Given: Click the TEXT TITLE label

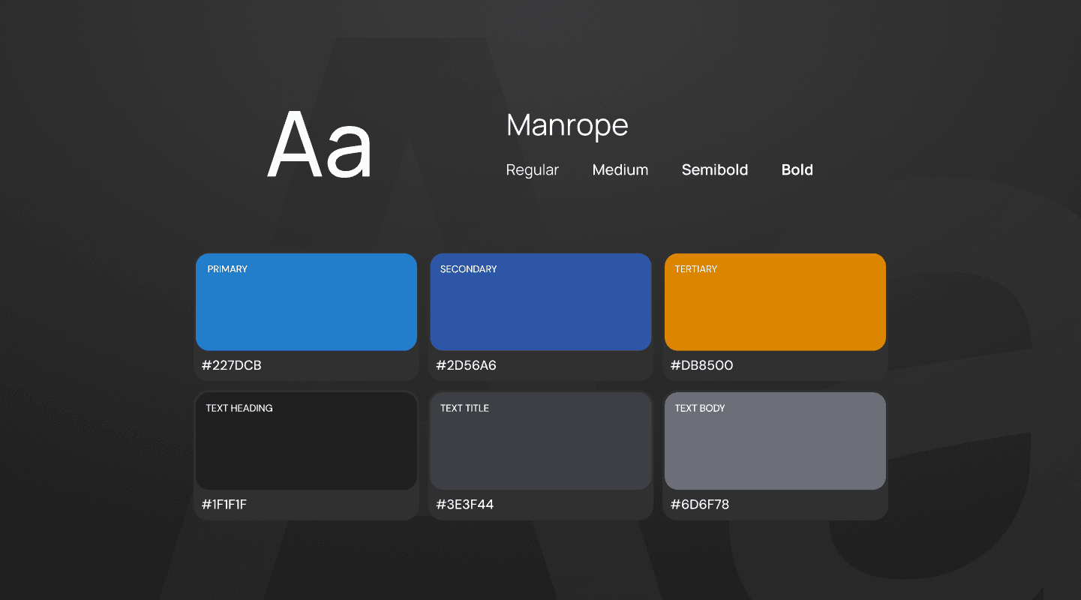Looking at the screenshot, I should (465, 409).
